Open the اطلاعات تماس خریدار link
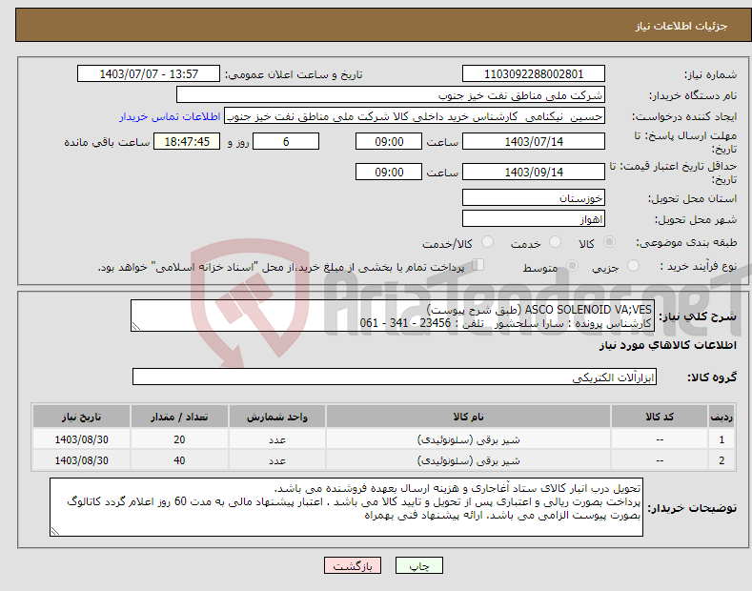Viewport: 752px width, 591px height. click(x=170, y=116)
